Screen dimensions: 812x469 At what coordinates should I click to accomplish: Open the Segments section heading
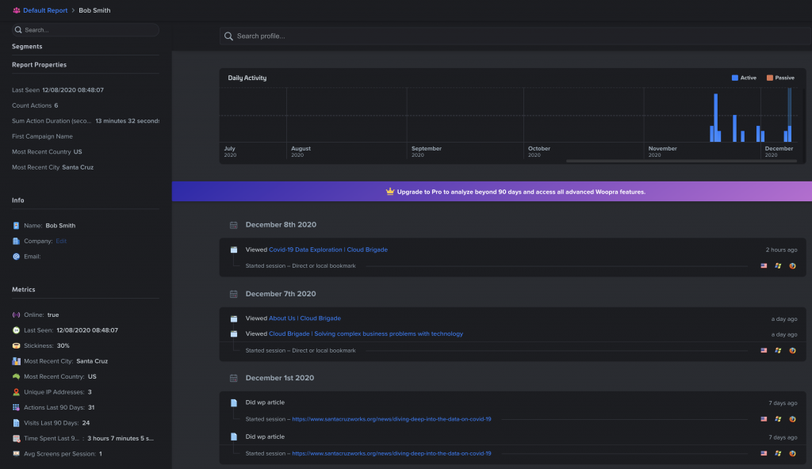tap(27, 47)
